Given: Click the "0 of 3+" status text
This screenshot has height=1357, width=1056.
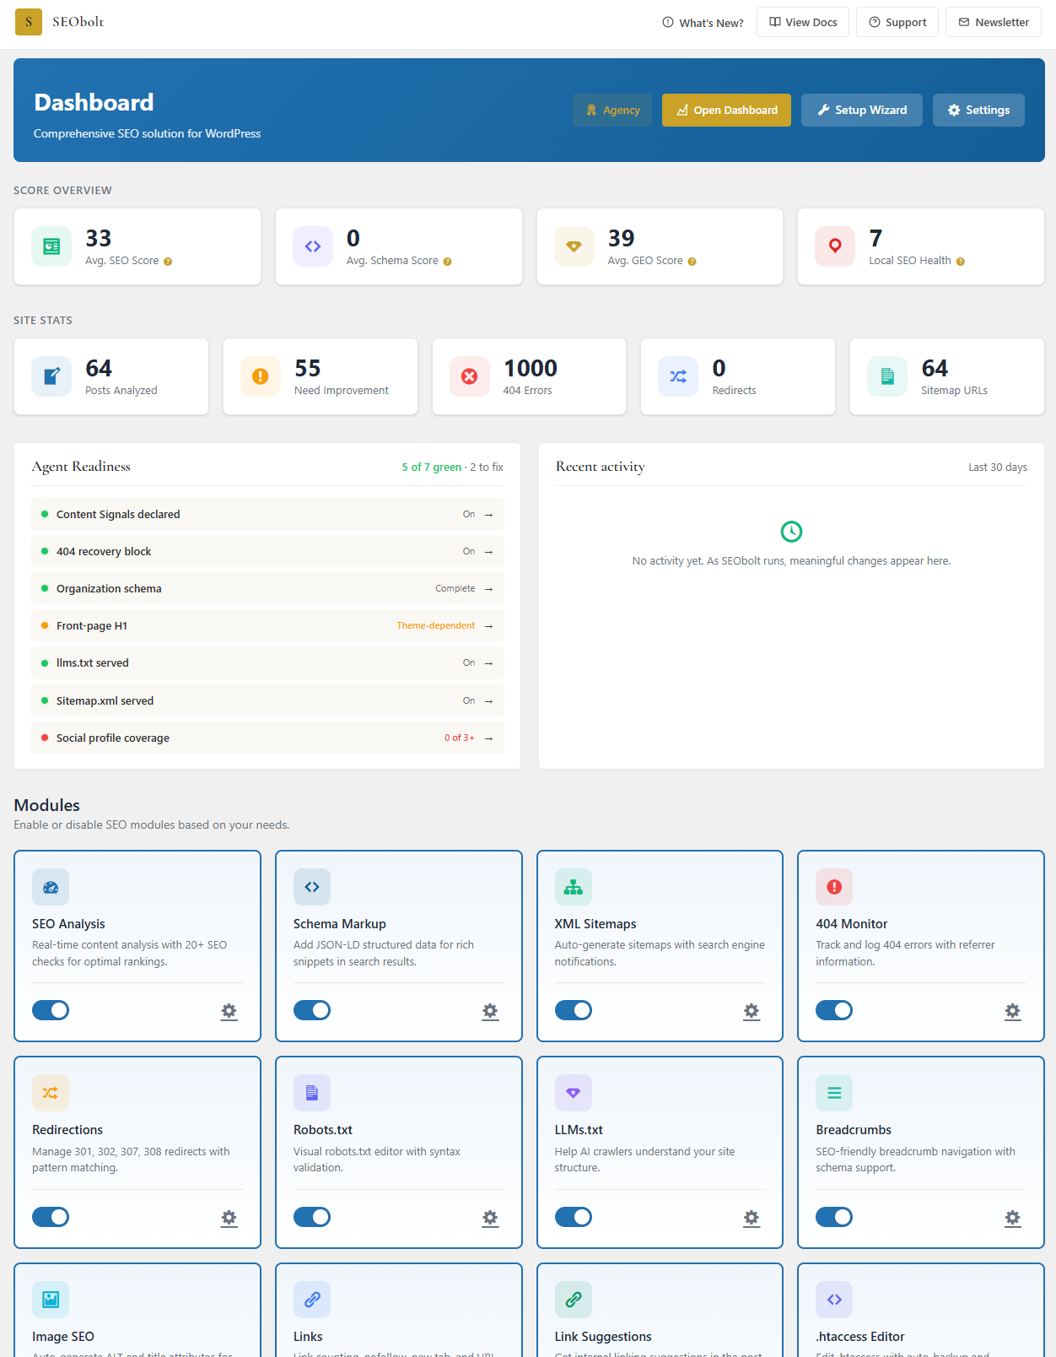Looking at the screenshot, I should (460, 738).
